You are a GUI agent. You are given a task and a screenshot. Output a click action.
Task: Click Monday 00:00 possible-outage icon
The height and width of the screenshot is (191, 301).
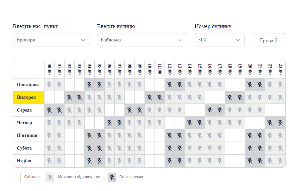coord(49,85)
